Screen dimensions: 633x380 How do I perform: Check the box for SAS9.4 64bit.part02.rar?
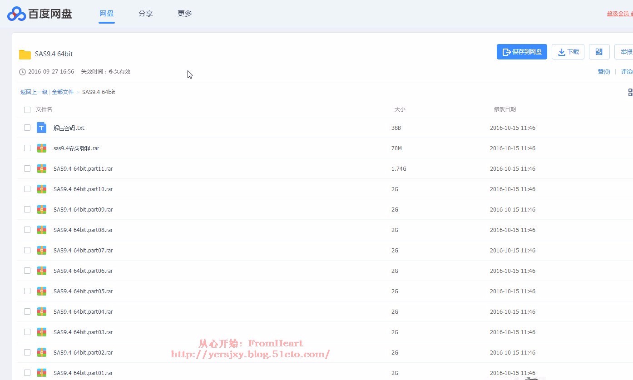pos(27,352)
